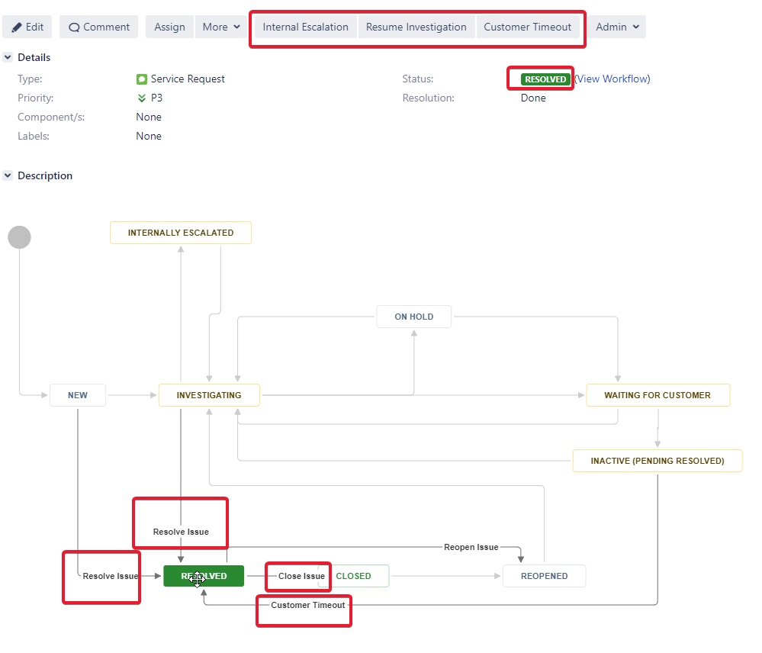Select INACTIVE (PENDING RESOLVED) node
This screenshot has width=762, height=653.
(x=658, y=461)
